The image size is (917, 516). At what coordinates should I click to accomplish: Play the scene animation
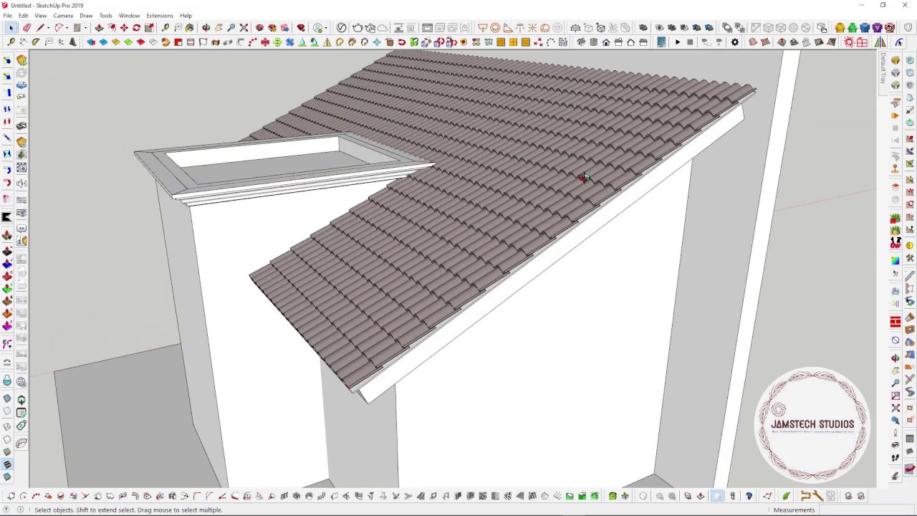tap(678, 42)
